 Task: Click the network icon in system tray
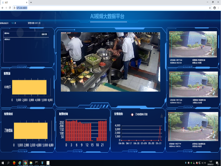pyautogui.click(x=200, y=163)
